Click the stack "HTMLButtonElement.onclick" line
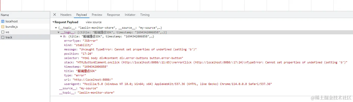 [x=205, y=62]
